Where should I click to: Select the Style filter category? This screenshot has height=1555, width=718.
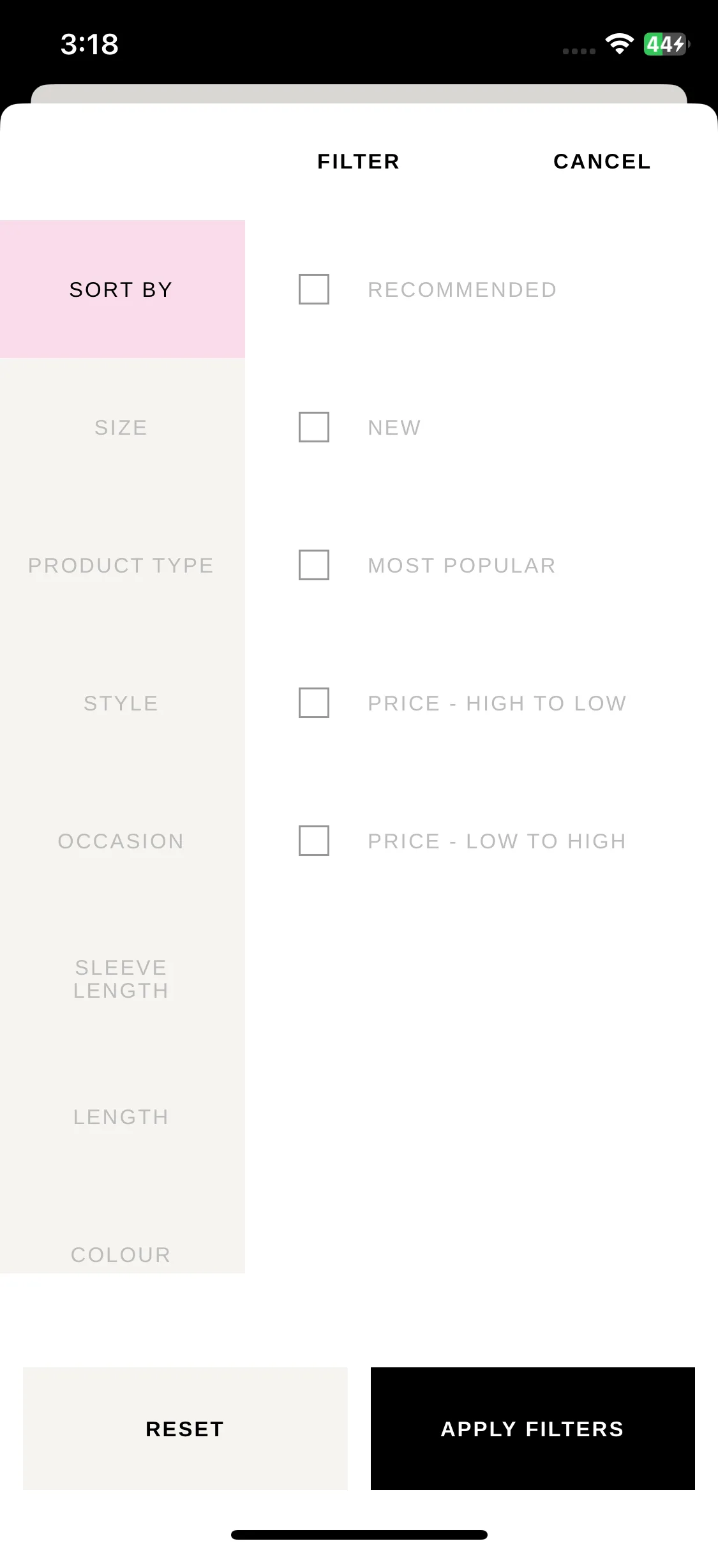click(123, 703)
